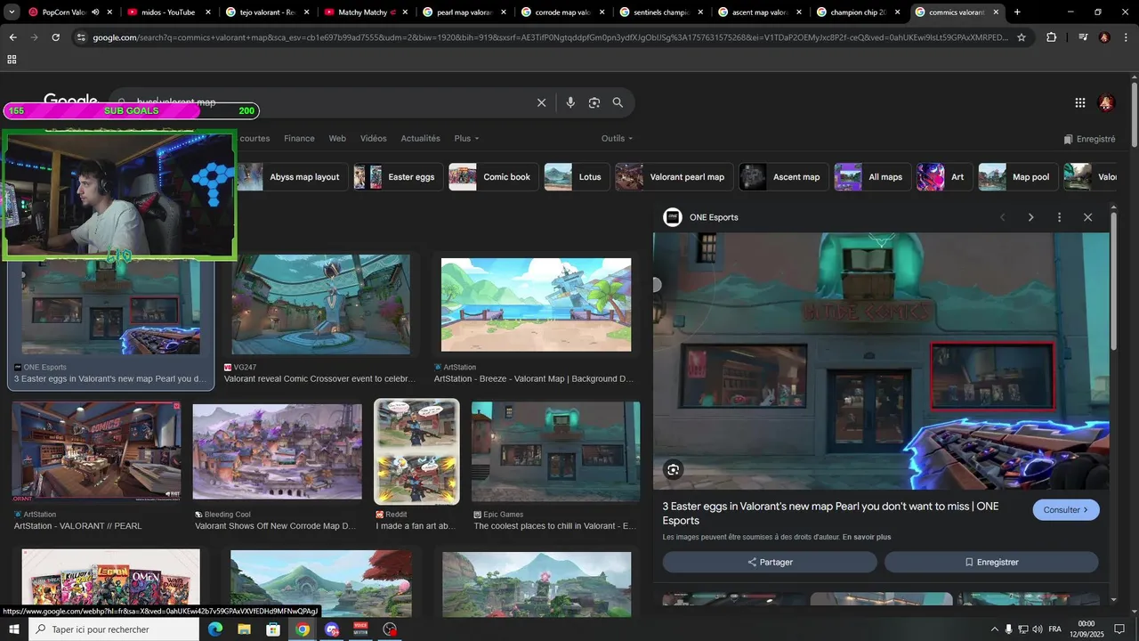Viewport: 1139px width, 641px height.
Task: Filter images by Art chip
Action: [x=944, y=177]
